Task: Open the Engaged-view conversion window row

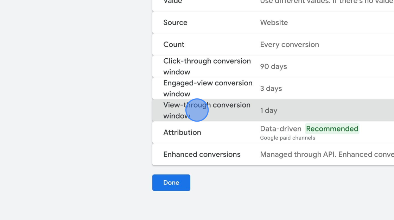Action: point(273,89)
